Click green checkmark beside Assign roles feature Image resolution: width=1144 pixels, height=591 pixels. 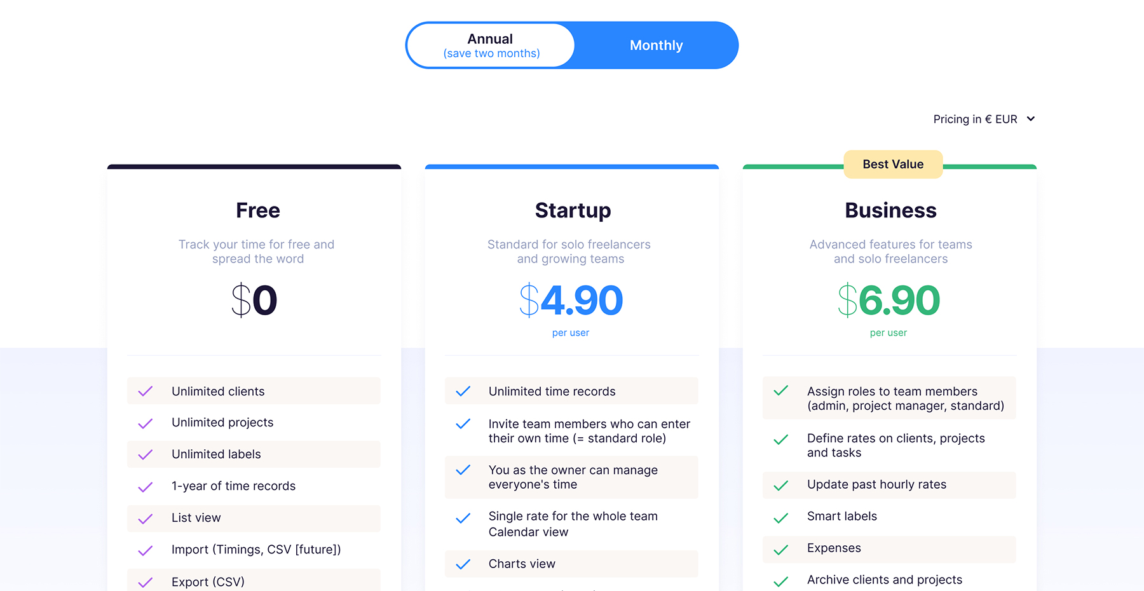click(x=781, y=391)
